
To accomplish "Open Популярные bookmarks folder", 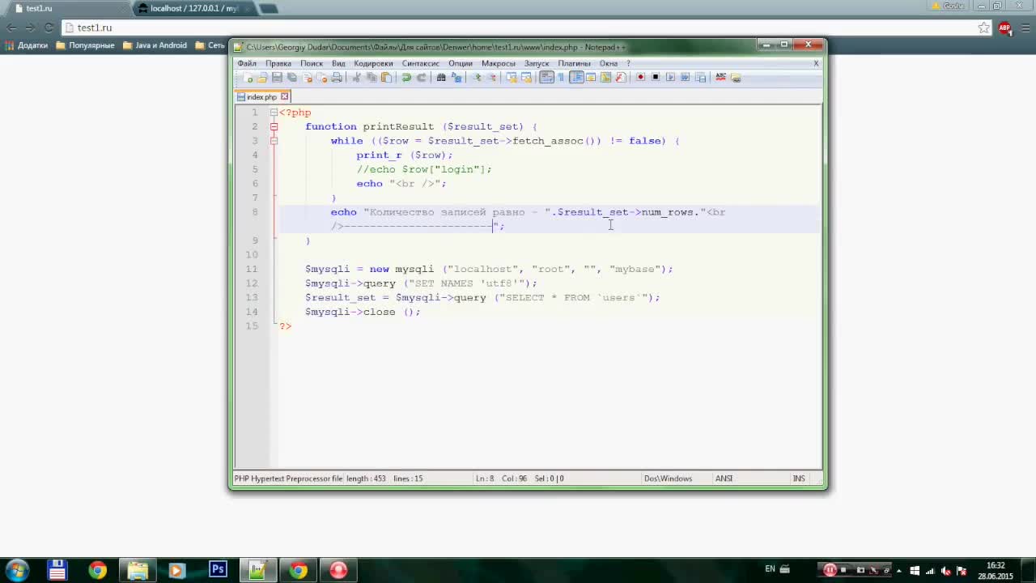I will tap(85, 45).
